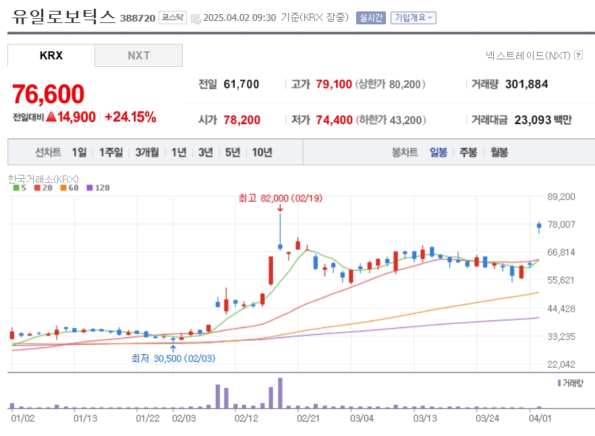Select the 3개월 line chart period
This screenshot has width=595, height=436.
point(147,153)
